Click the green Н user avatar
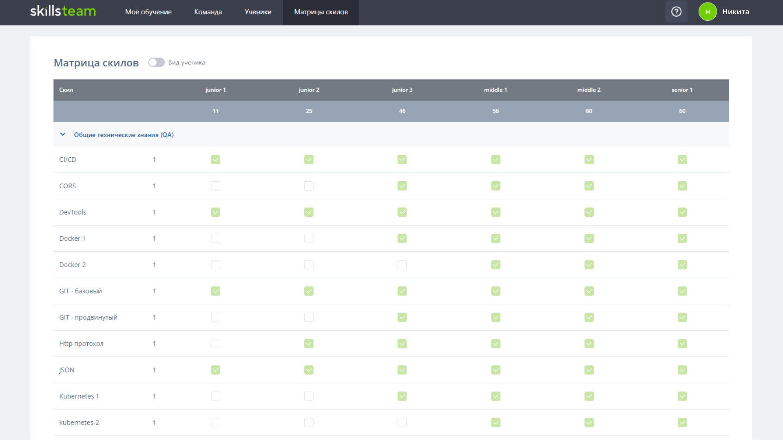Image resolution: width=783 pixels, height=440 pixels. [x=708, y=12]
